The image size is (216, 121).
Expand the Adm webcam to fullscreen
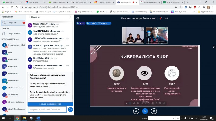tap(142, 29)
